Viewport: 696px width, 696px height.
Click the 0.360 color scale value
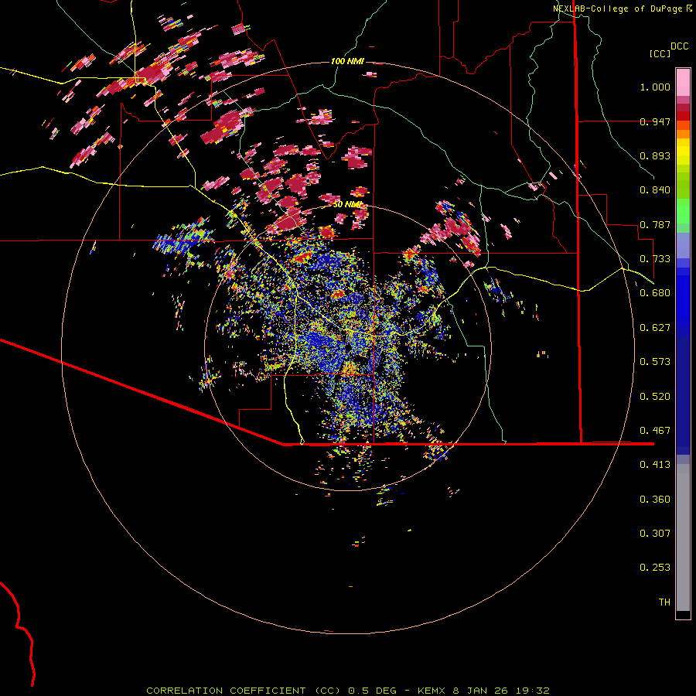[x=655, y=500]
